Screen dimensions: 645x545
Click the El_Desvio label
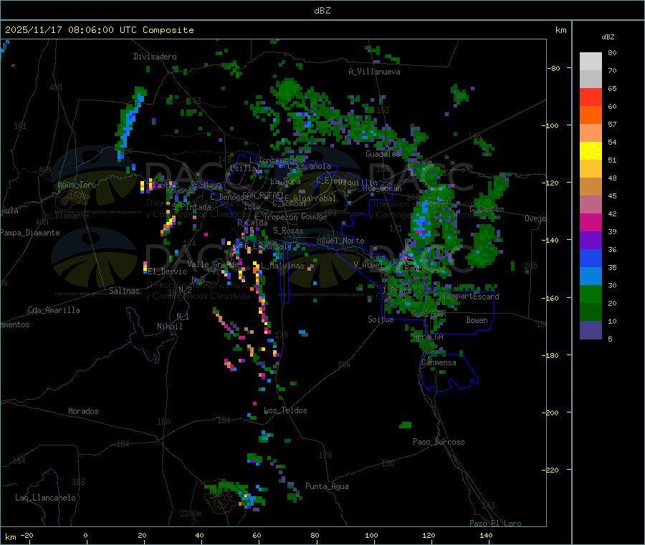pyautogui.click(x=168, y=271)
